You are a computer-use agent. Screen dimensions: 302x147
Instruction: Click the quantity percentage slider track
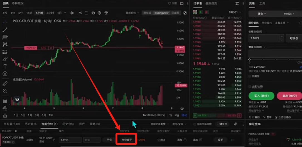[275, 60]
